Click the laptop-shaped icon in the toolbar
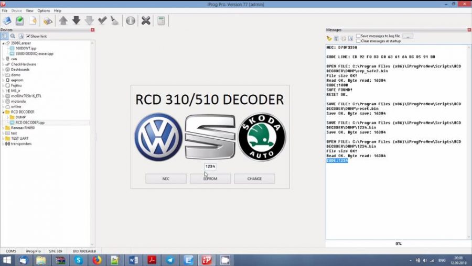Viewport: 472px width, 266px height. click(x=7, y=21)
